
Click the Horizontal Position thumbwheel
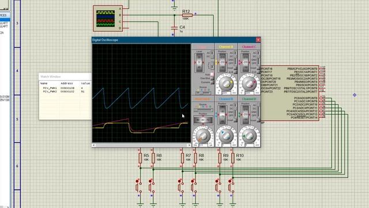coord(203,120)
